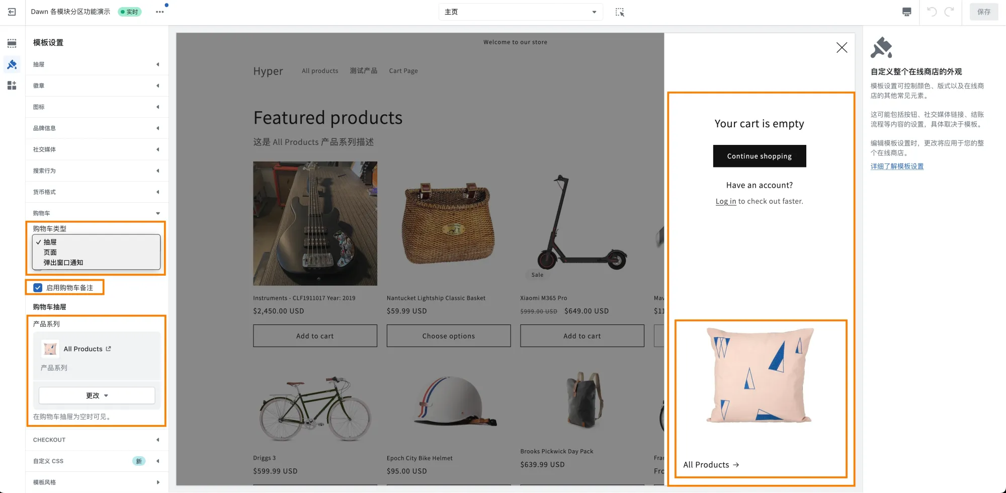Click the 测试产品 navigation link in preview
Screen dimensions: 1006x493
point(364,70)
